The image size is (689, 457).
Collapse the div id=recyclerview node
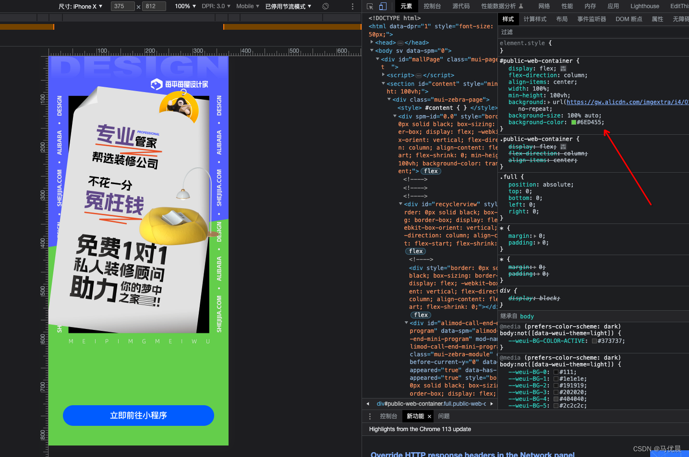click(x=400, y=204)
